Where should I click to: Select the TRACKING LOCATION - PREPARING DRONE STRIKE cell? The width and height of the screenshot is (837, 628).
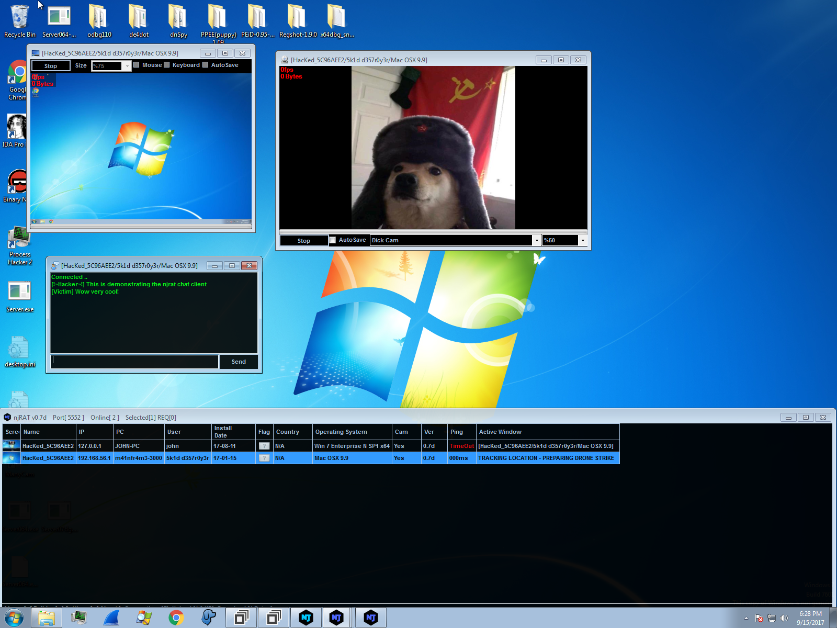(x=548, y=458)
